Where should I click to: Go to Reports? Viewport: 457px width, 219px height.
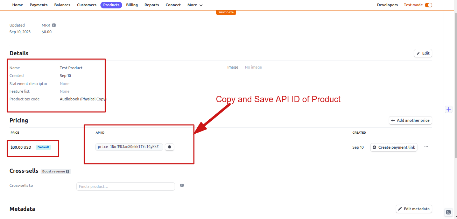tap(152, 5)
